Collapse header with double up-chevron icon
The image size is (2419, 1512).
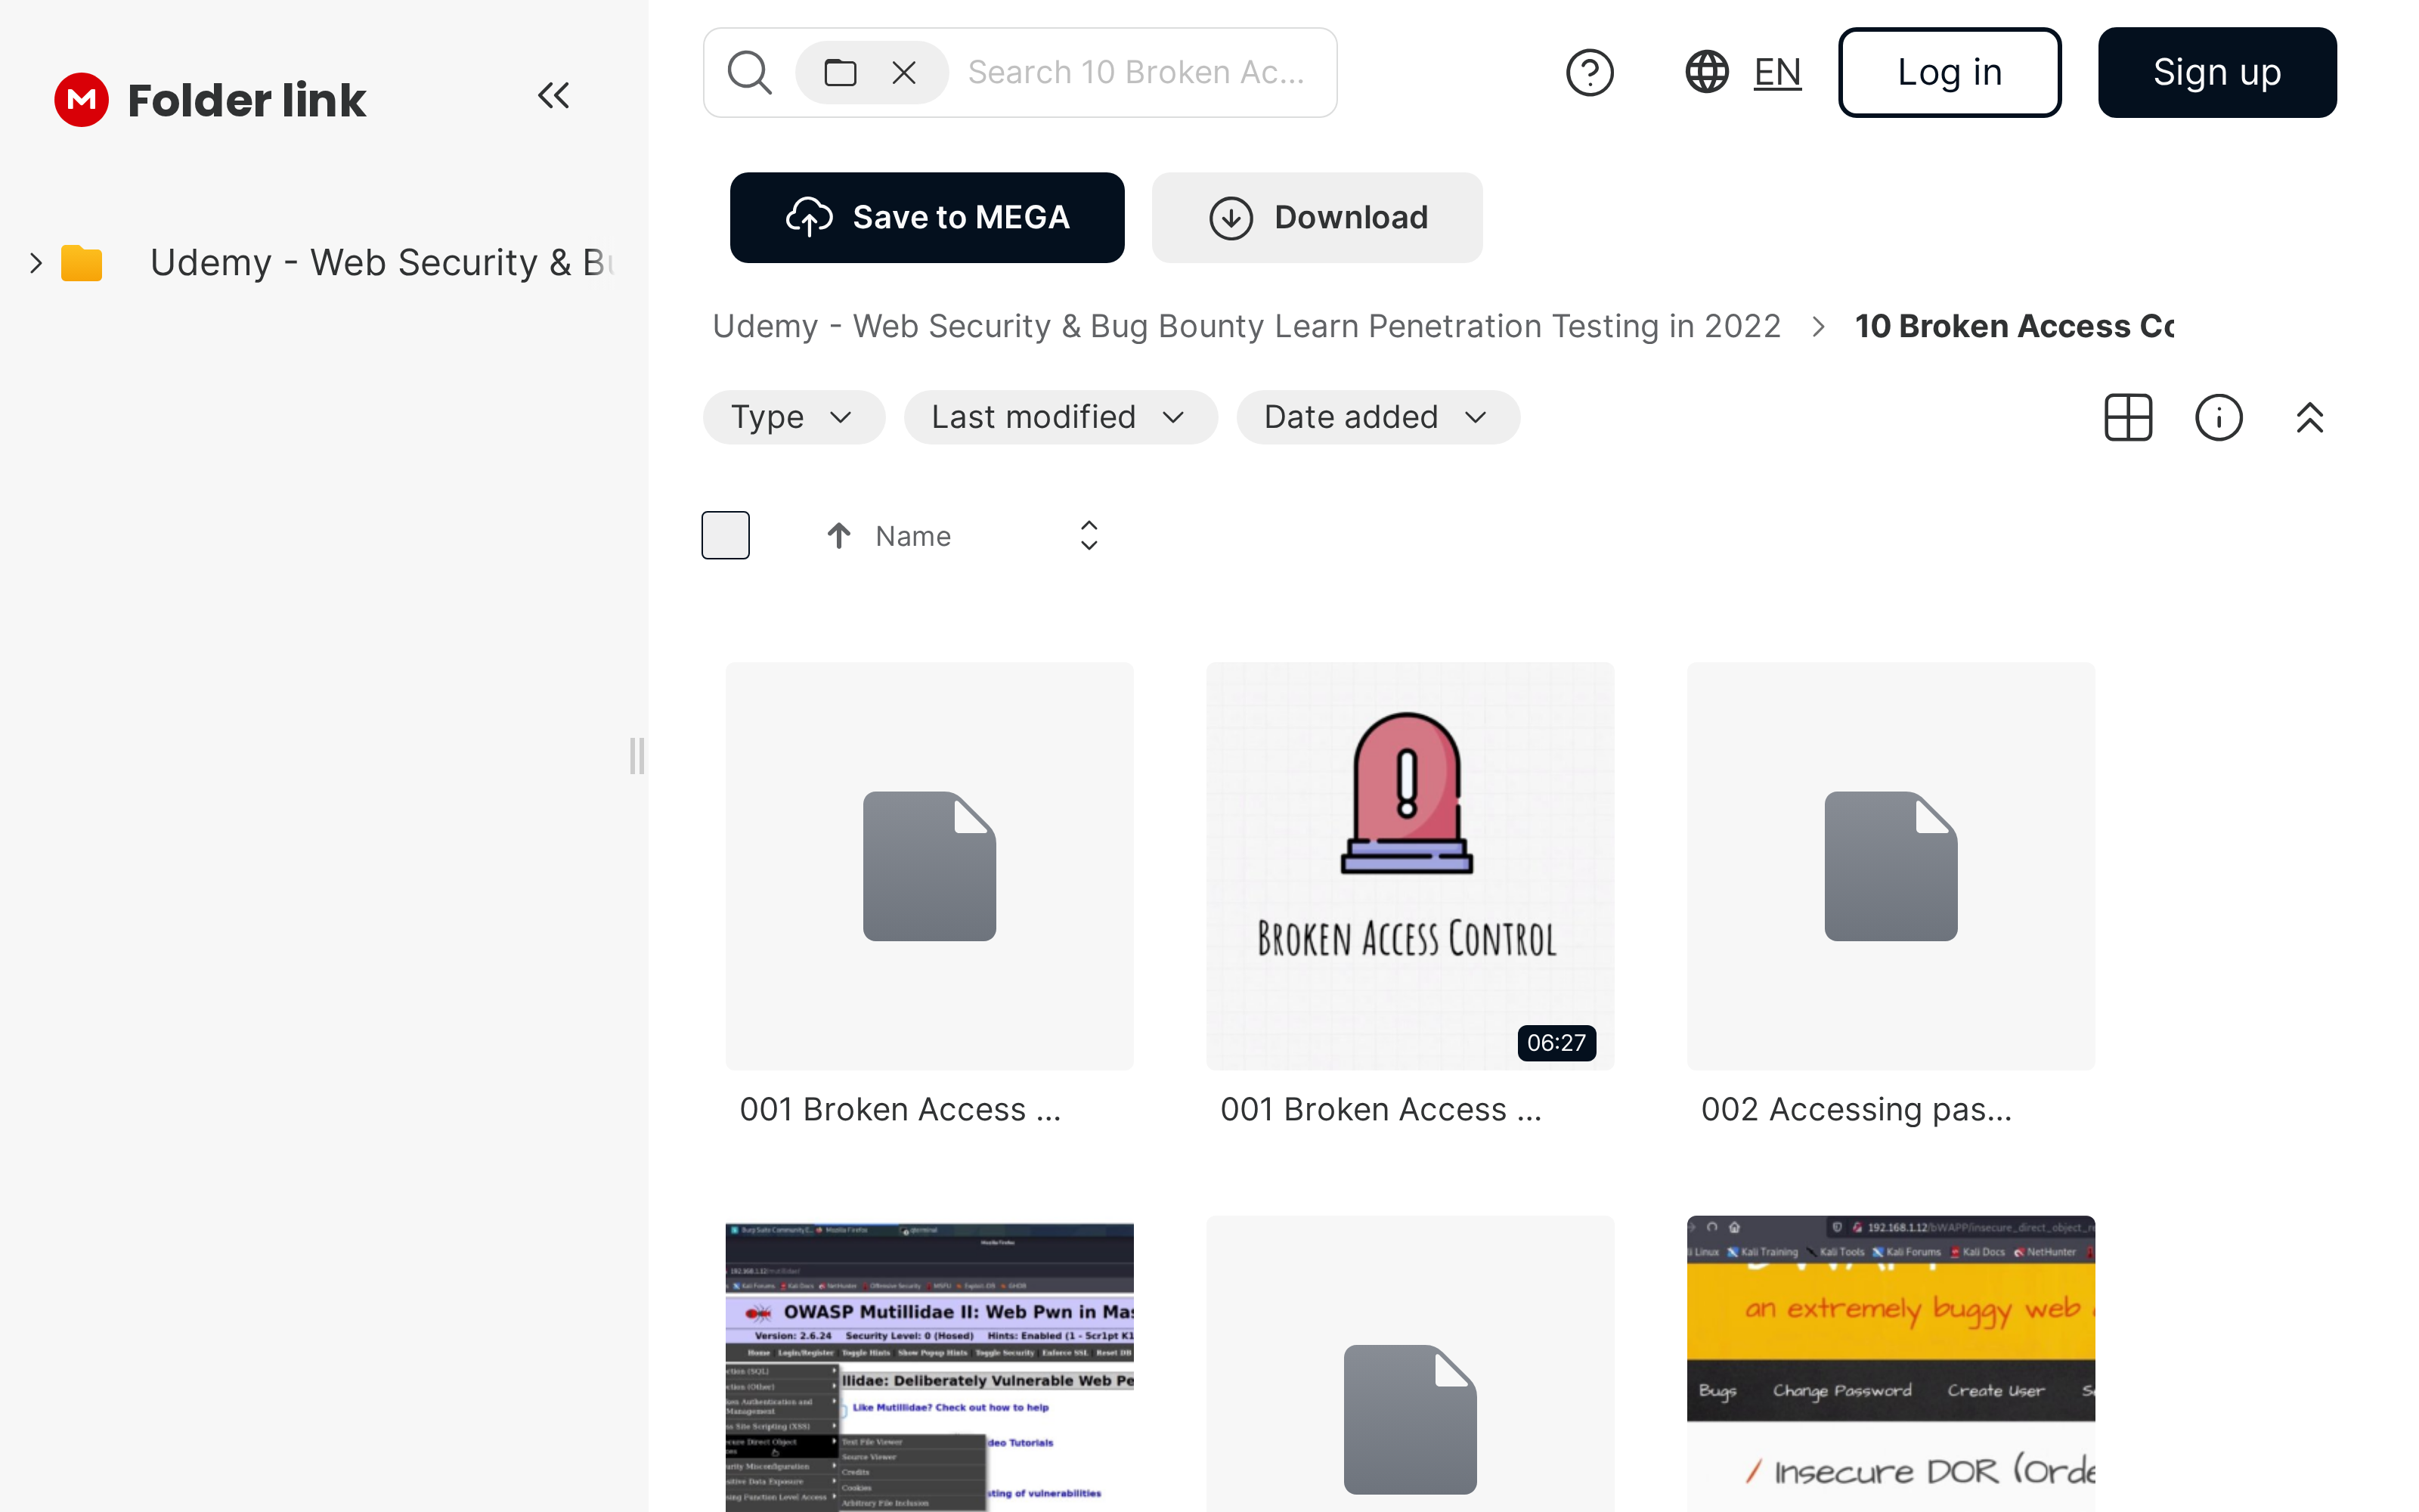pyautogui.click(x=2309, y=417)
